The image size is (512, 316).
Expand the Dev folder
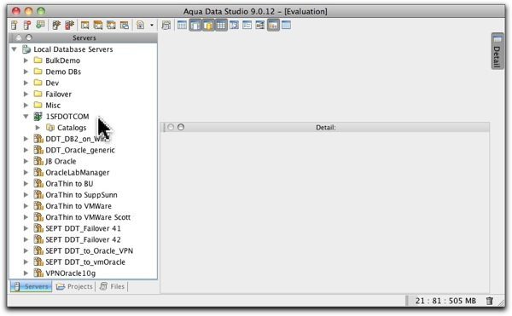point(26,83)
